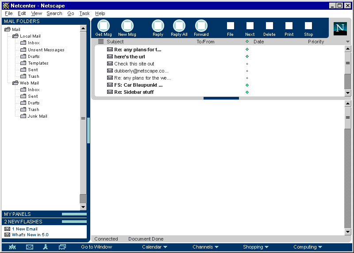Click the Netscape icon in title bar
This screenshot has width=354, height=253.
coord(6,6)
